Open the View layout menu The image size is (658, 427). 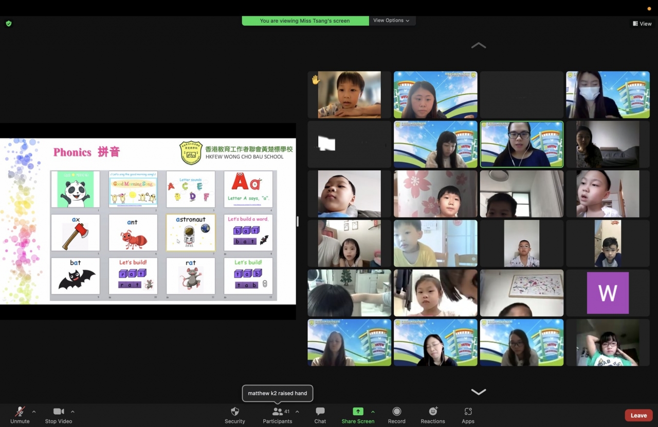coord(642,24)
